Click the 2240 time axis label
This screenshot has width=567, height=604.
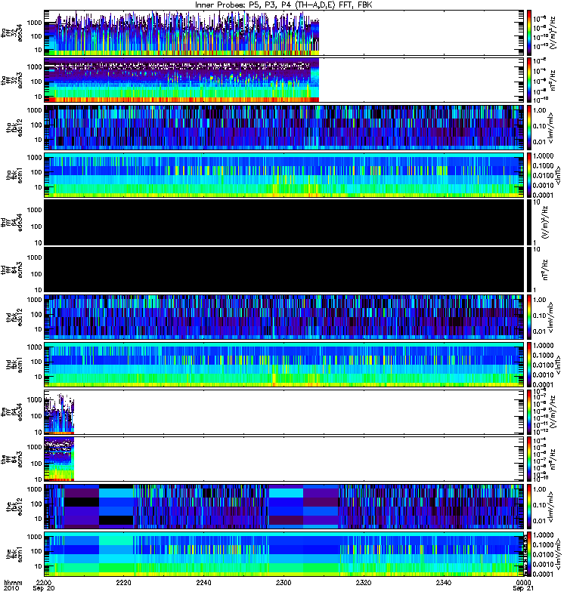(203, 582)
